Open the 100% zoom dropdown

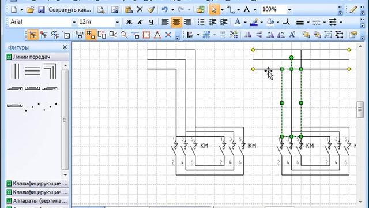coord(289,10)
